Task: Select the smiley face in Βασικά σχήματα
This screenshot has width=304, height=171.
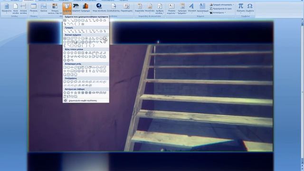Action: tap(83, 42)
